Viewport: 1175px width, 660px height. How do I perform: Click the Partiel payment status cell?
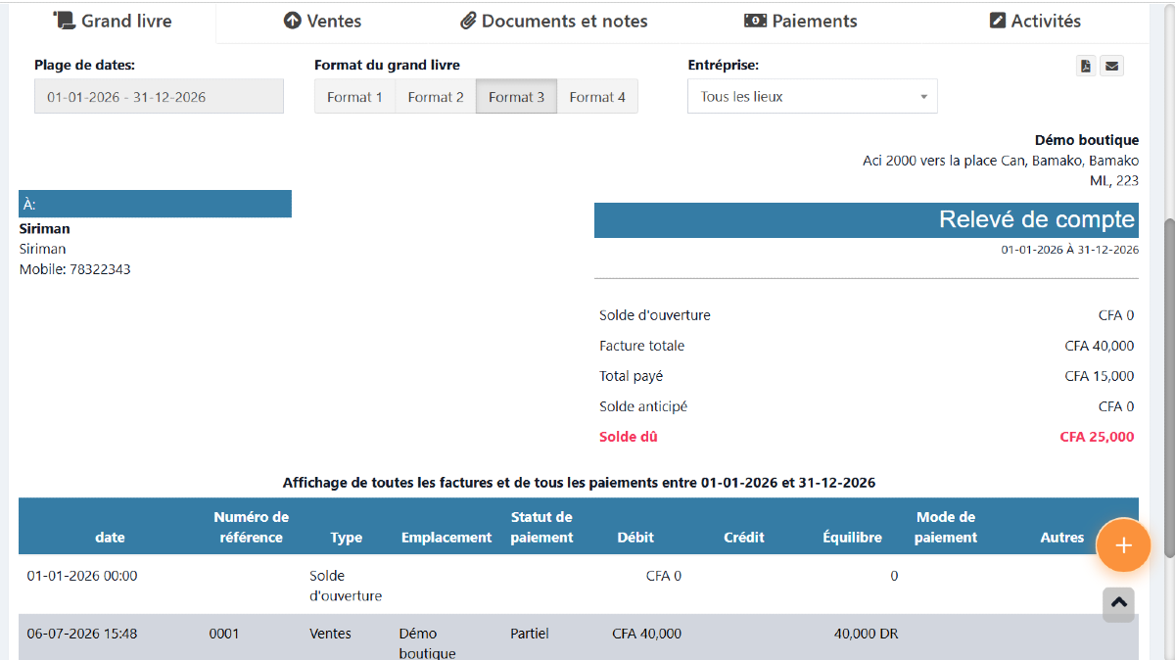(x=530, y=634)
